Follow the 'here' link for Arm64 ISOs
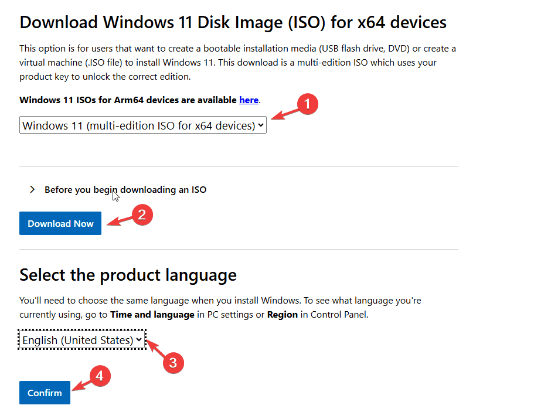This screenshot has height=412, width=534. tap(249, 100)
